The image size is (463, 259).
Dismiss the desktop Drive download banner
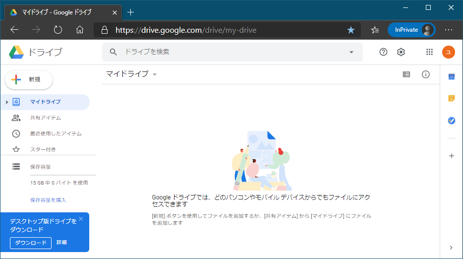pyautogui.click(x=81, y=219)
